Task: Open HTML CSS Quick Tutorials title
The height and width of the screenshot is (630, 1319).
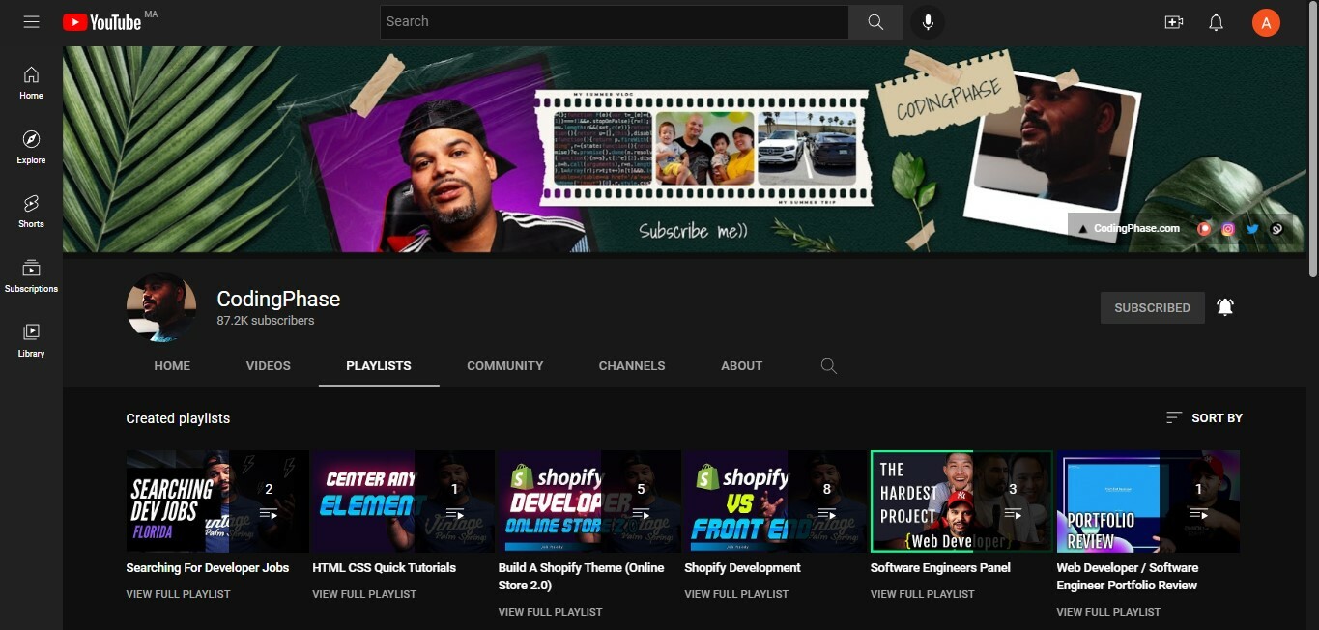Action: [x=385, y=568]
